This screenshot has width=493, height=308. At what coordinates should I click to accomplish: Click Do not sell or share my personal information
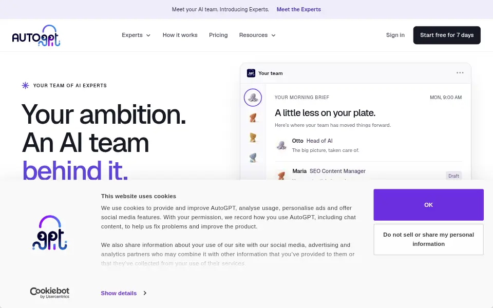click(428, 239)
